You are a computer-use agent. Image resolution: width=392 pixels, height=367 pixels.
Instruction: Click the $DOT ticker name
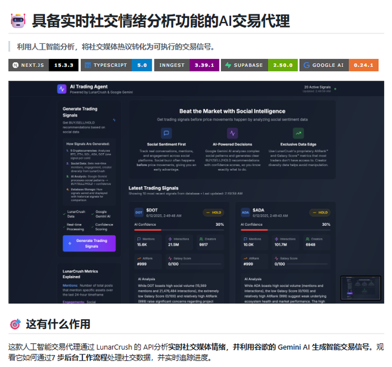152,210
